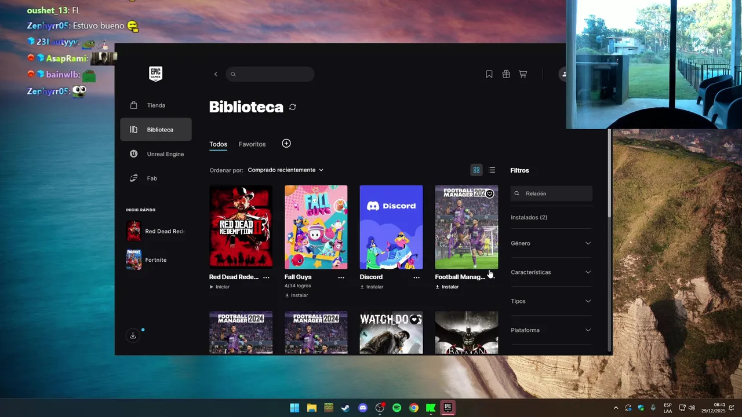Expand the Características filter
This screenshot has width=742, height=417.
pyautogui.click(x=551, y=272)
